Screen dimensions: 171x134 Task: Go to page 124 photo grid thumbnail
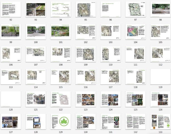click(x=111, y=99)
